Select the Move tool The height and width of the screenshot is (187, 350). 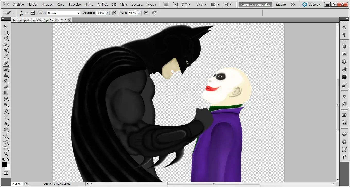[x=6, y=26]
